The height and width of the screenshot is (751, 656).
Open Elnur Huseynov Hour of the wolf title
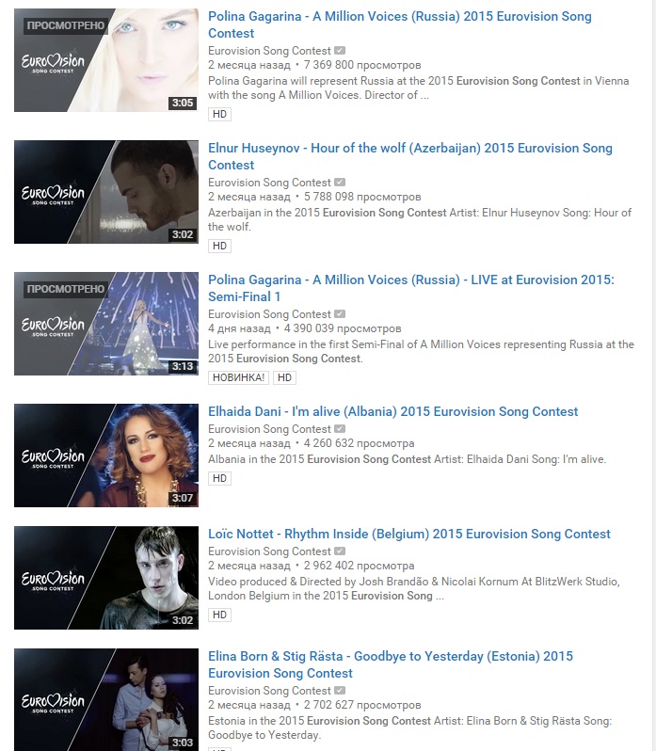tap(409, 156)
